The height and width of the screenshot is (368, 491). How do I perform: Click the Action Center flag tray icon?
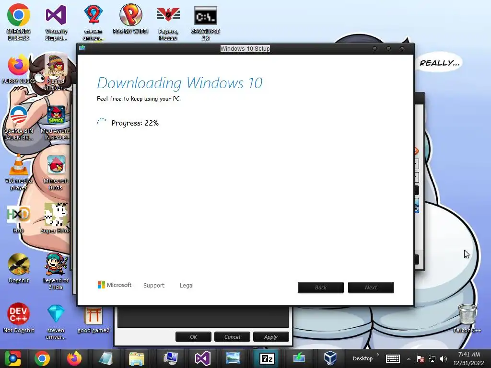click(421, 358)
